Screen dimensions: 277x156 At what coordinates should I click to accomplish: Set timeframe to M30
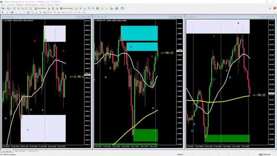tap(63, 12)
